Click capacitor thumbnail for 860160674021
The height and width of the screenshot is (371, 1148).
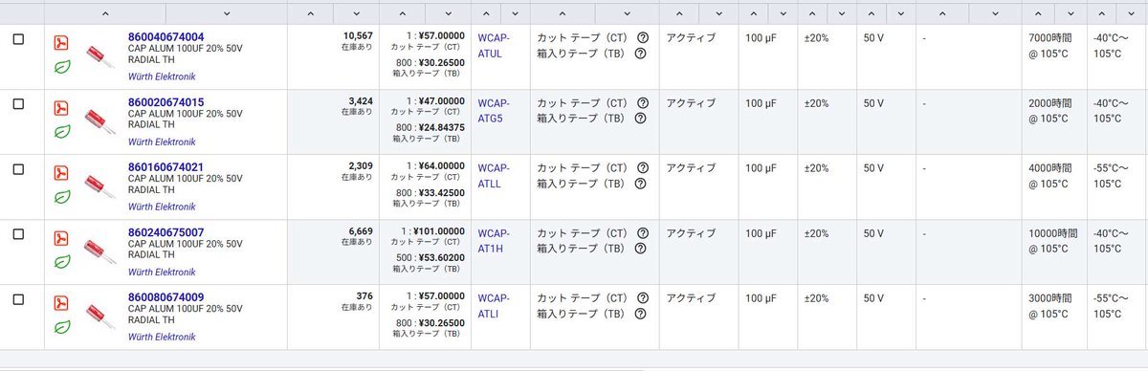(x=100, y=187)
